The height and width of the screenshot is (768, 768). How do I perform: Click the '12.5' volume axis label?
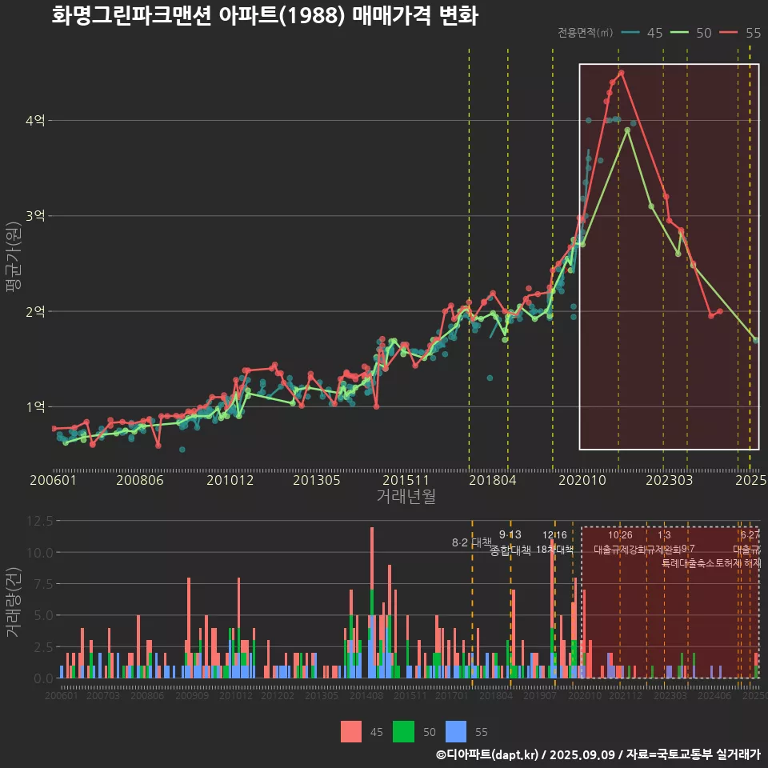(x=40, y=521)
